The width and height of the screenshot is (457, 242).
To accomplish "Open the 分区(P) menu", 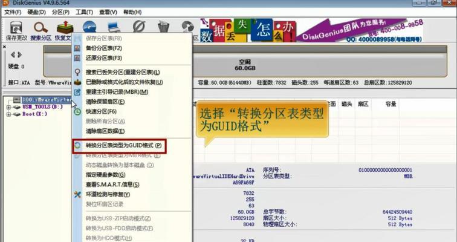I will [x=60, y=12].
